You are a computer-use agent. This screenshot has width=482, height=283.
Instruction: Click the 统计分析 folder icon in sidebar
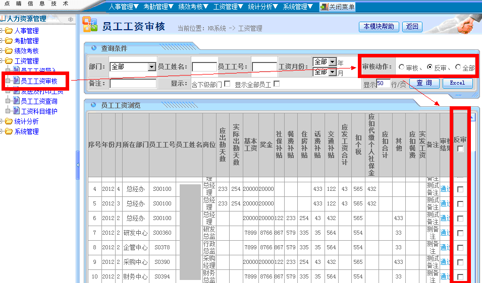click(x=9, y=121)
